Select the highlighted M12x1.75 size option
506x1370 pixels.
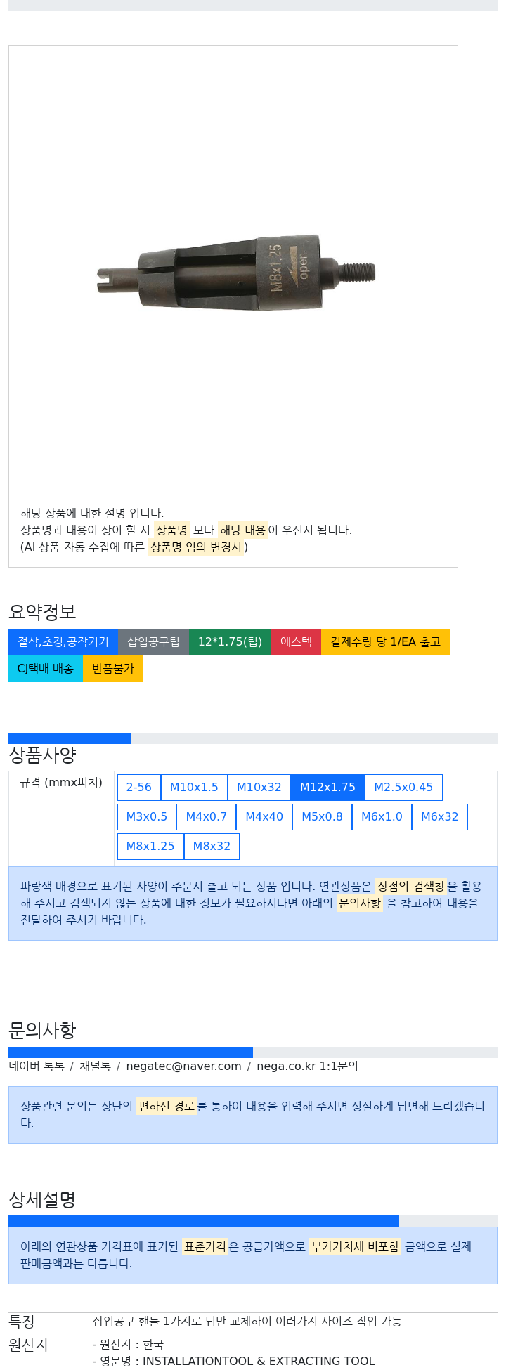coord(327,788)
